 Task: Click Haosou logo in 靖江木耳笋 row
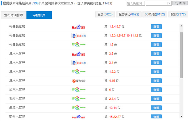[79, 108]
